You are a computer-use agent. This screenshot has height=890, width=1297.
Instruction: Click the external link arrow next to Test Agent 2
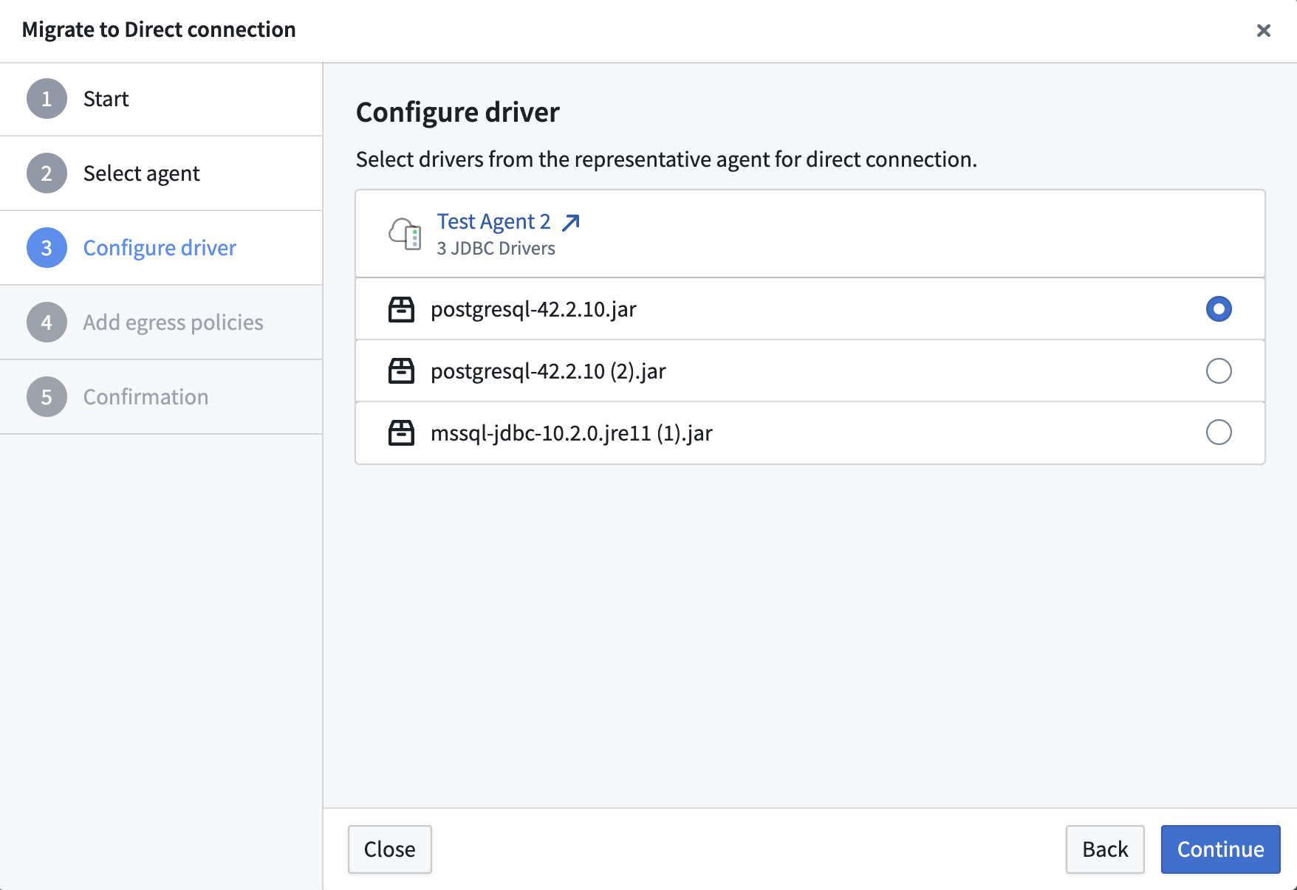point(571,222)
